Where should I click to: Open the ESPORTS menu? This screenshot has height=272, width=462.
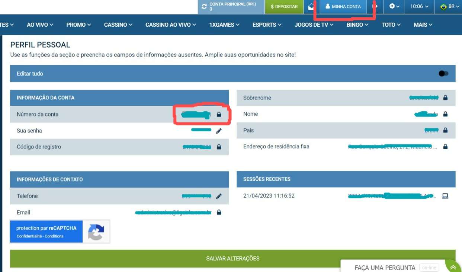pyautogui.click(x=267, y=25)
